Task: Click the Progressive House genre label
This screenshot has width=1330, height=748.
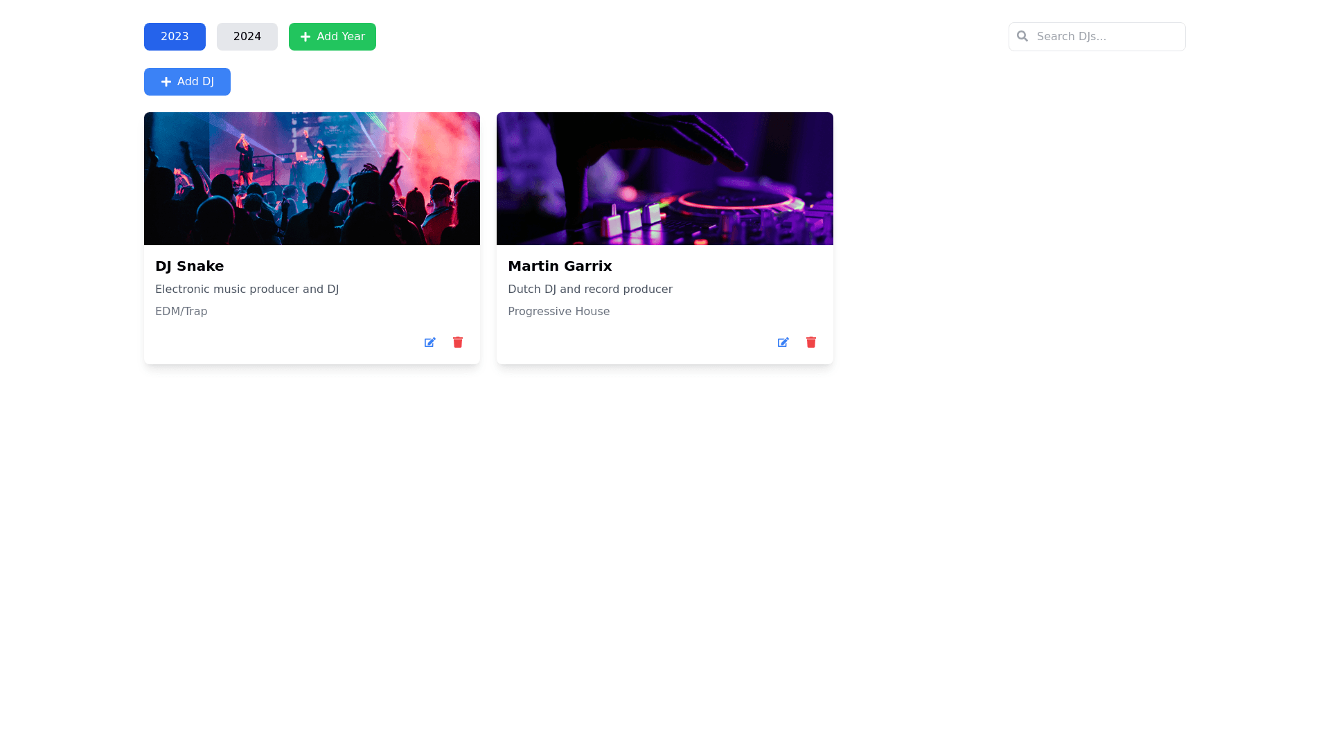Action: pyautogui.click(x=558, y=312)
